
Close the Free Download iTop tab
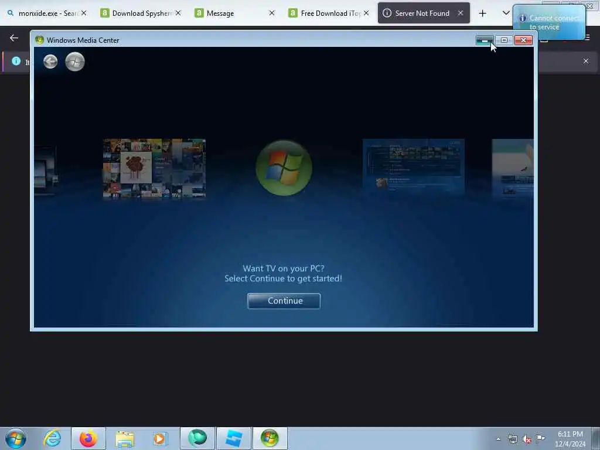coord(366,13)
